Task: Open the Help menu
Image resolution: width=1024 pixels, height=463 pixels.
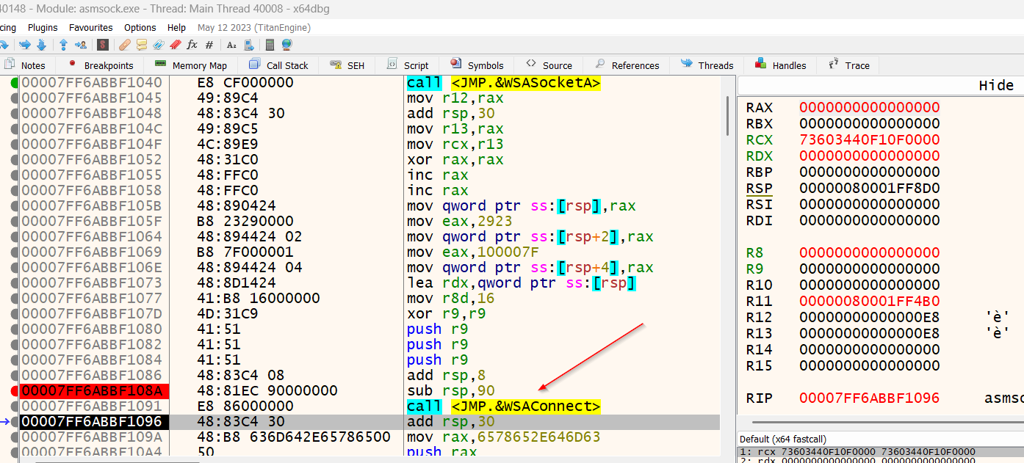Action: tap(176, 27)
